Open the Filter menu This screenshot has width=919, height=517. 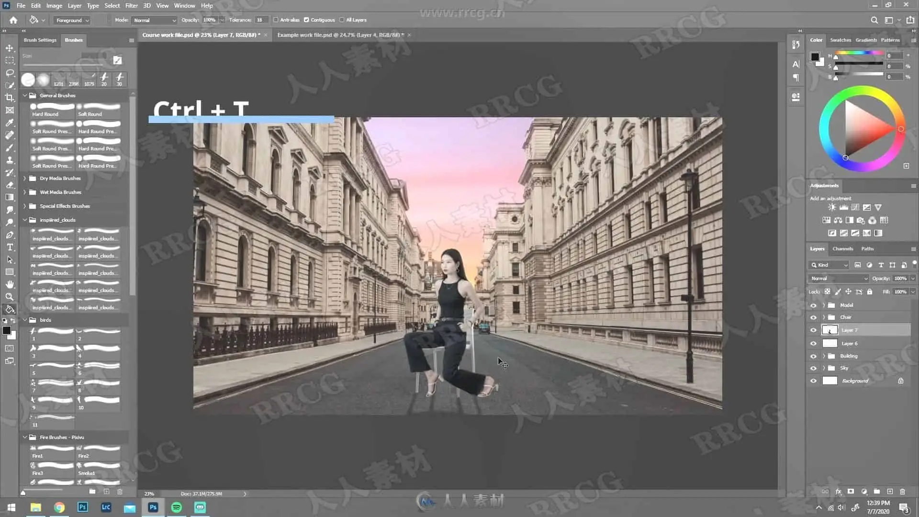point(131,6)
